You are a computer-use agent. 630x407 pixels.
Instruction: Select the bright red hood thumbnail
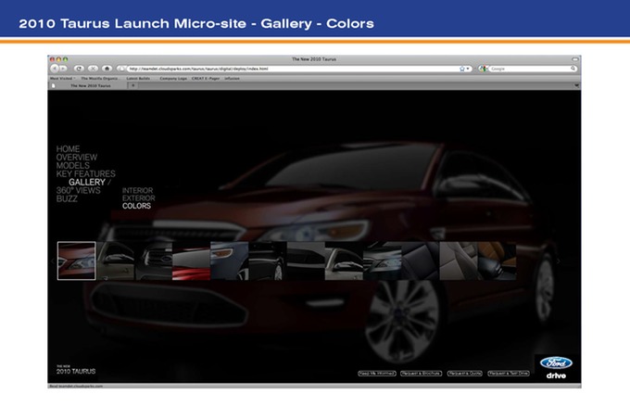pyautogui.click(x=191, y=261)
